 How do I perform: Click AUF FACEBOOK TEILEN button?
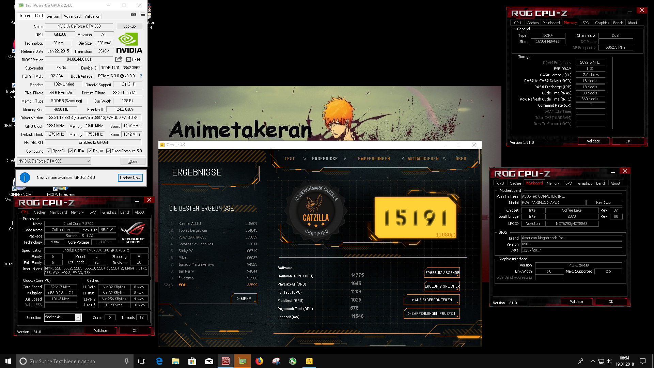[x=432, y=300]
